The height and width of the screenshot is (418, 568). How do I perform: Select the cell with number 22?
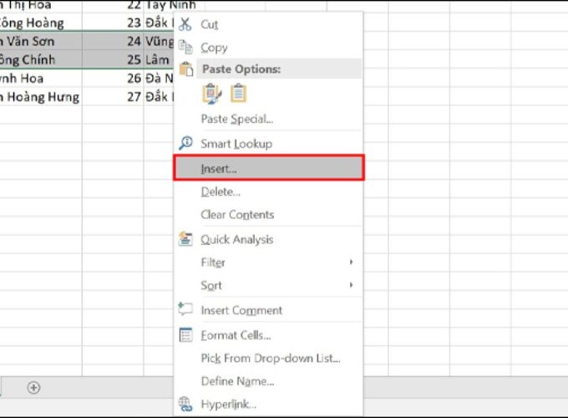113,6
